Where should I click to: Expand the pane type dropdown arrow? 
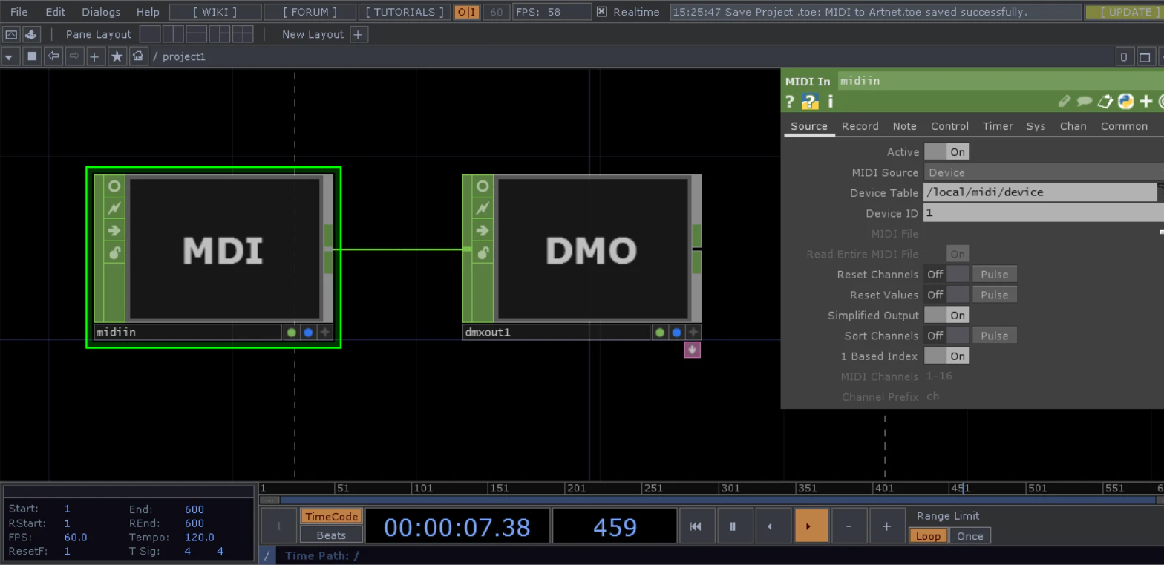(x=9, y=56)
